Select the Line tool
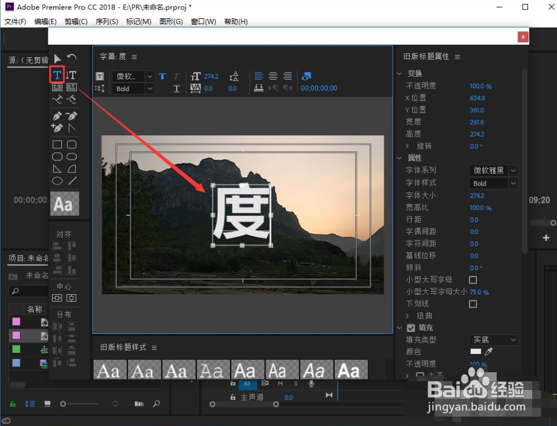Viewport: 557px width, 426px height. 72,181
